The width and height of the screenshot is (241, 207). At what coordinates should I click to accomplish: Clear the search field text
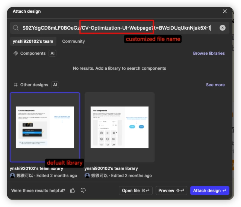click(x=223, y=28)
